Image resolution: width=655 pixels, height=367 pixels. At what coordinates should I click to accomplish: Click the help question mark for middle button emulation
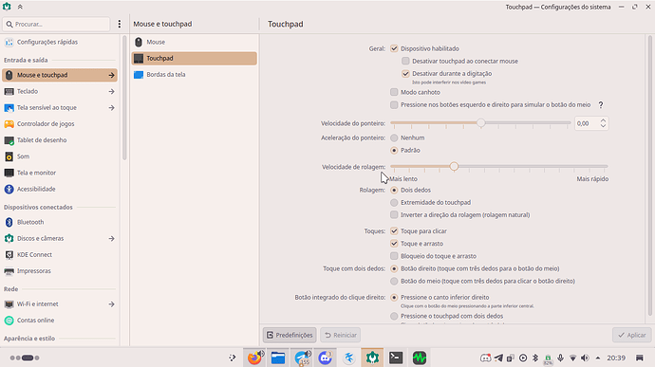[601, 105]
